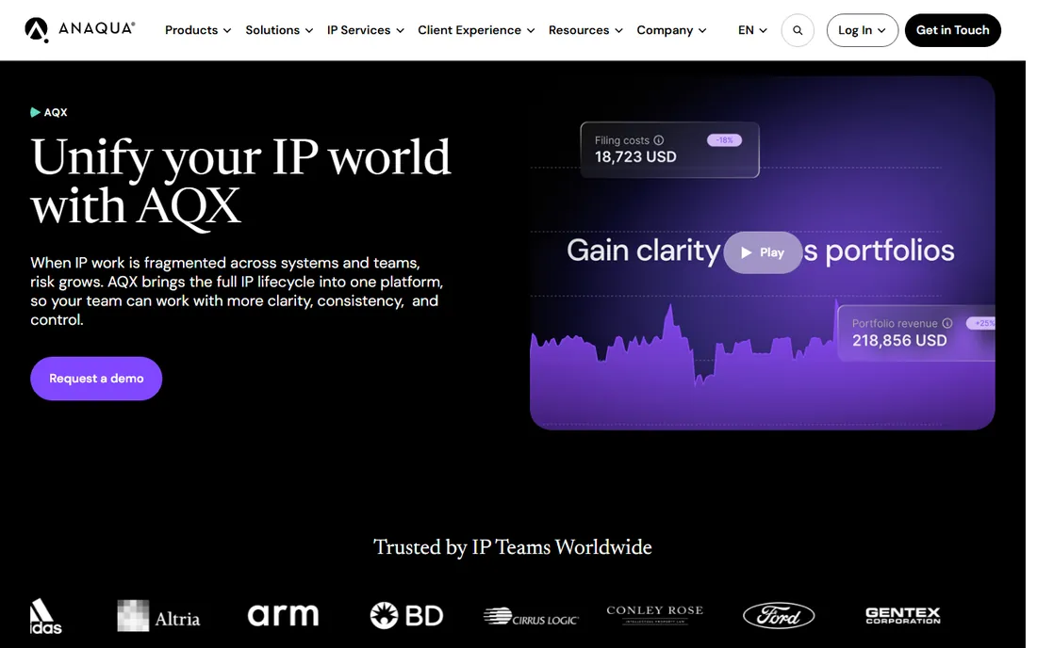Click the Gentex Corporation logo
Screen dimensions: 1037x648
coord(903,616)
